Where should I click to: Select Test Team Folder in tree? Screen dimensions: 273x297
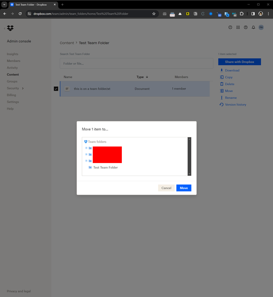pos(105,167)
